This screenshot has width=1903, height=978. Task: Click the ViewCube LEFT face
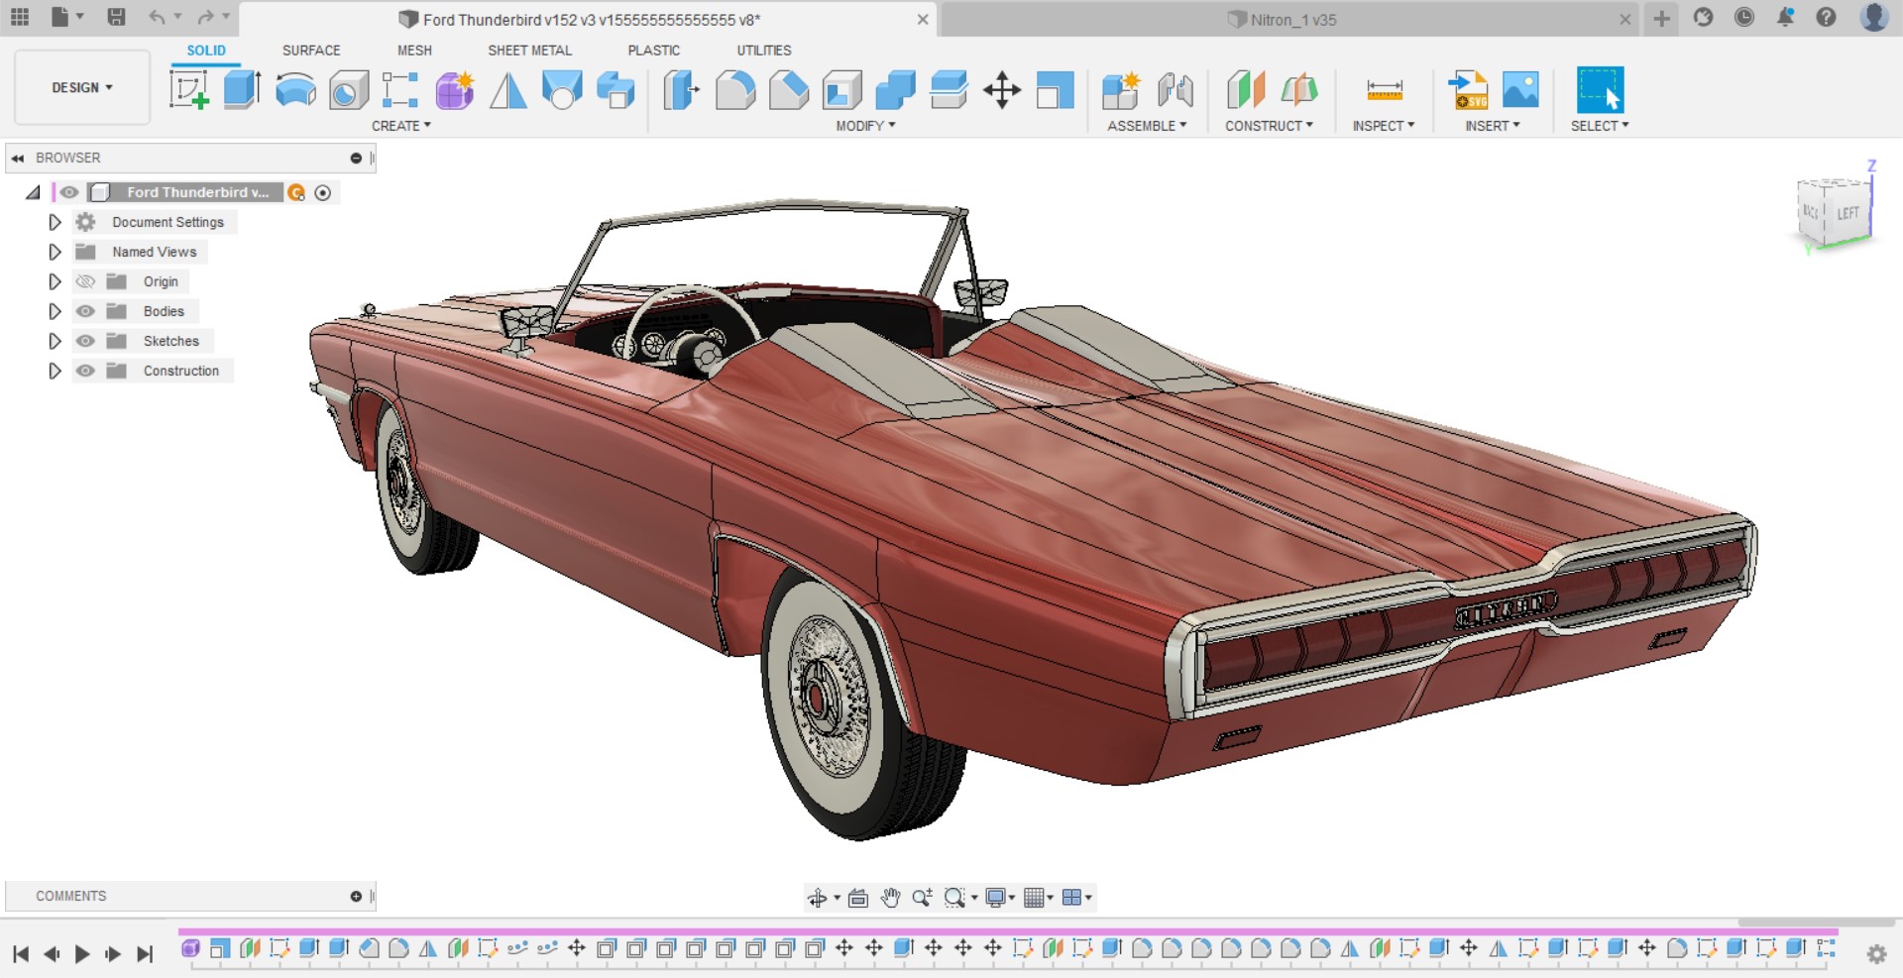1847,213
